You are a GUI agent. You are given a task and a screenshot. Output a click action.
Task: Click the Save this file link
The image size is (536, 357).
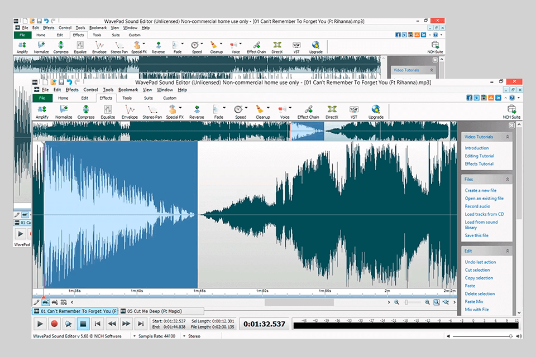pyautogui.click(x=476, y=235)
